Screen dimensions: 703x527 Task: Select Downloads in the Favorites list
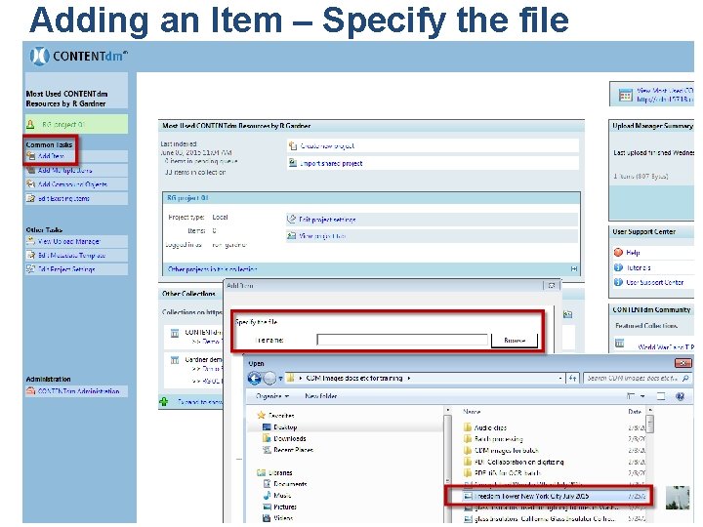click(290, 438)
